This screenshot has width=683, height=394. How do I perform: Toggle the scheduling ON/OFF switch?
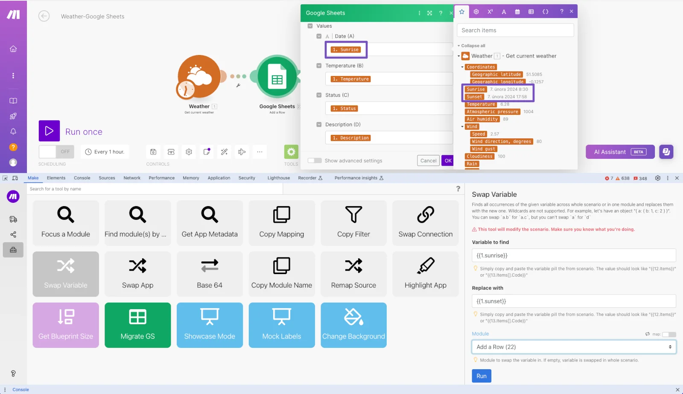[x=56, y=152]
